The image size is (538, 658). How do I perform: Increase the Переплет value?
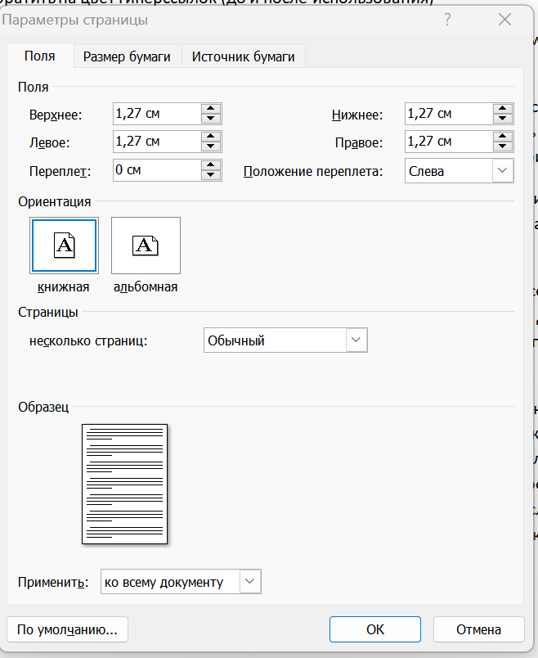point(210,165)
